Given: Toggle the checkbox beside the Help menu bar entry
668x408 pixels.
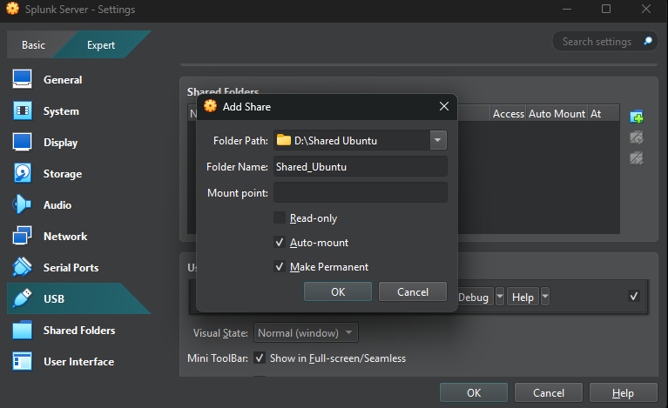Looking at the screenshot, I should click(x=634, y=296).
